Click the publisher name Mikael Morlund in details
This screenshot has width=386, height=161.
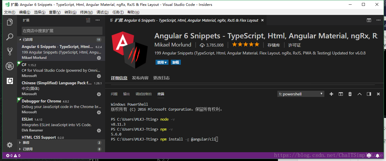click(173, 45)
